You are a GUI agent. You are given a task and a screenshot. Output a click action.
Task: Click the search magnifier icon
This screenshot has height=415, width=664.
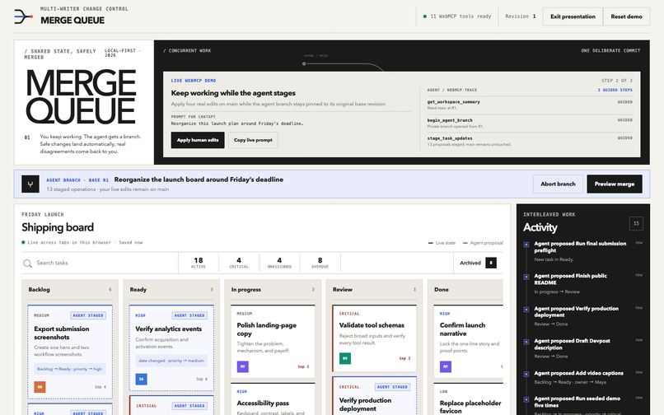pos(27,263)
